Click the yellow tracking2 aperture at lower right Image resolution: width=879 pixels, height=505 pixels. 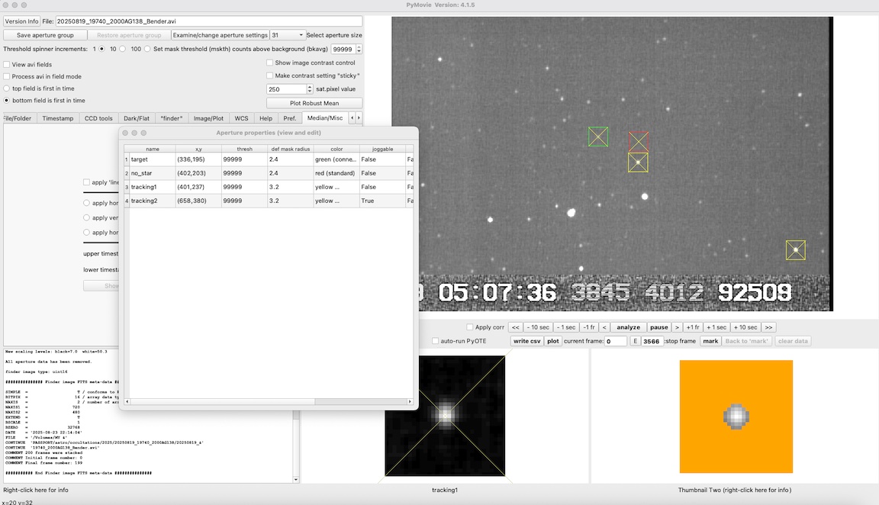(795, 250)
